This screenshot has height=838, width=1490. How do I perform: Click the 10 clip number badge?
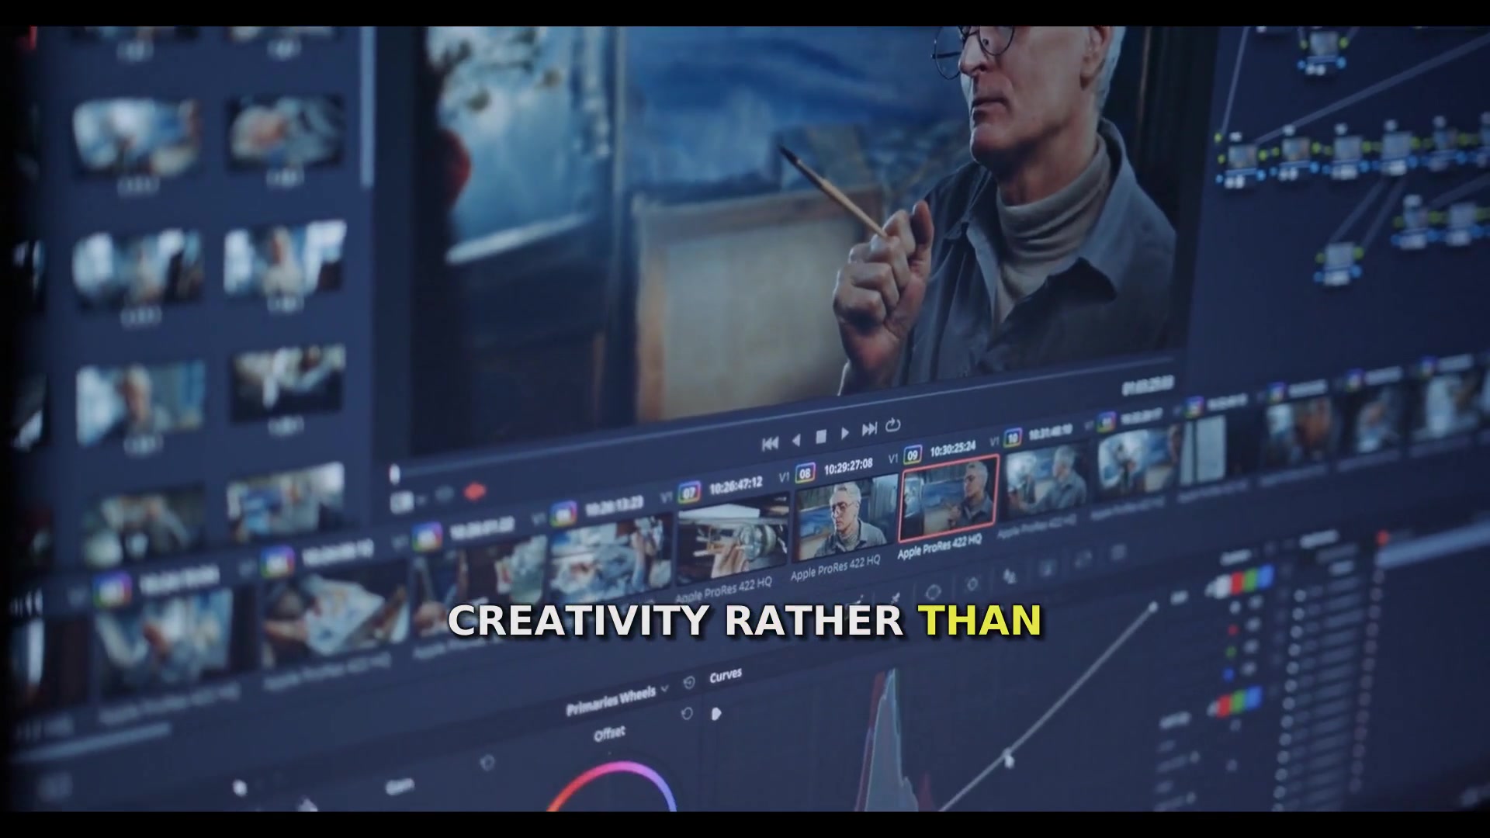click(1013, 438)
